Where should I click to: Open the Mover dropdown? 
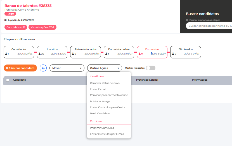pyautogui.click(x=67, y=68)
